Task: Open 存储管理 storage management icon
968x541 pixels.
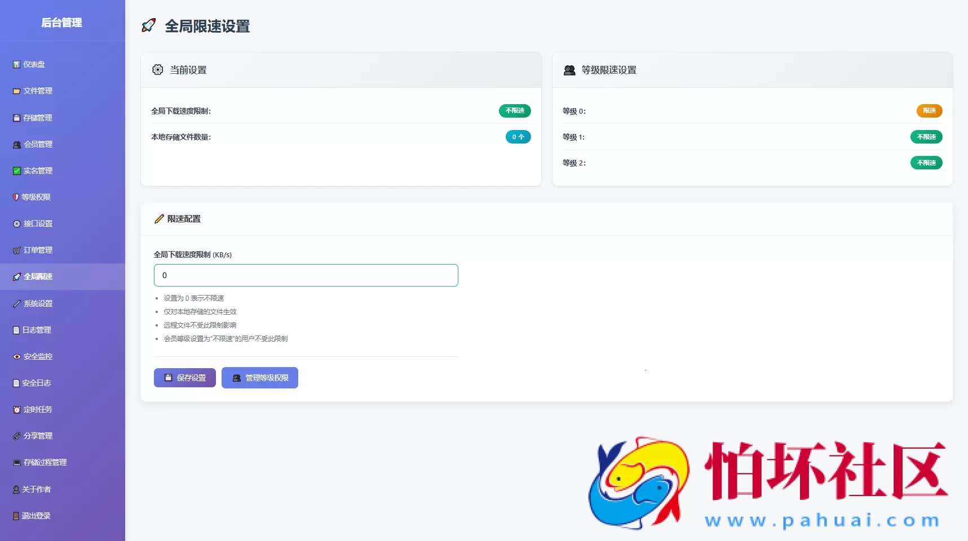Action: [x=16, y=118]
